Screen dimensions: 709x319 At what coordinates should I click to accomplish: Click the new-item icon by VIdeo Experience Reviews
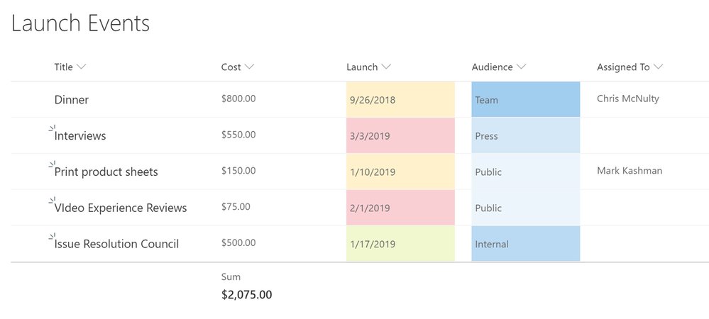pyautogui.click(x=52, y=201)
